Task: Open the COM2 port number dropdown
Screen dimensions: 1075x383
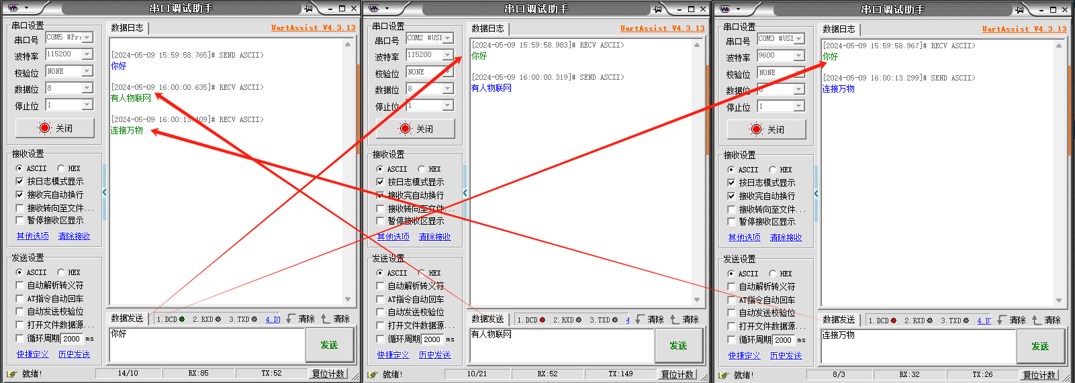Action: point(448,38)
